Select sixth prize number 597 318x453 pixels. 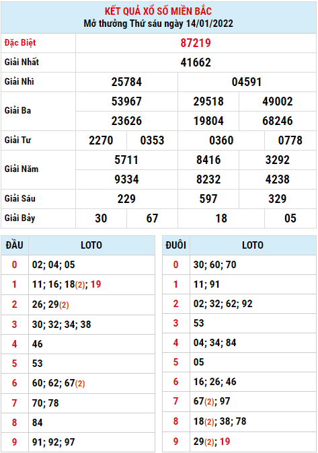[x=208, y=199]
